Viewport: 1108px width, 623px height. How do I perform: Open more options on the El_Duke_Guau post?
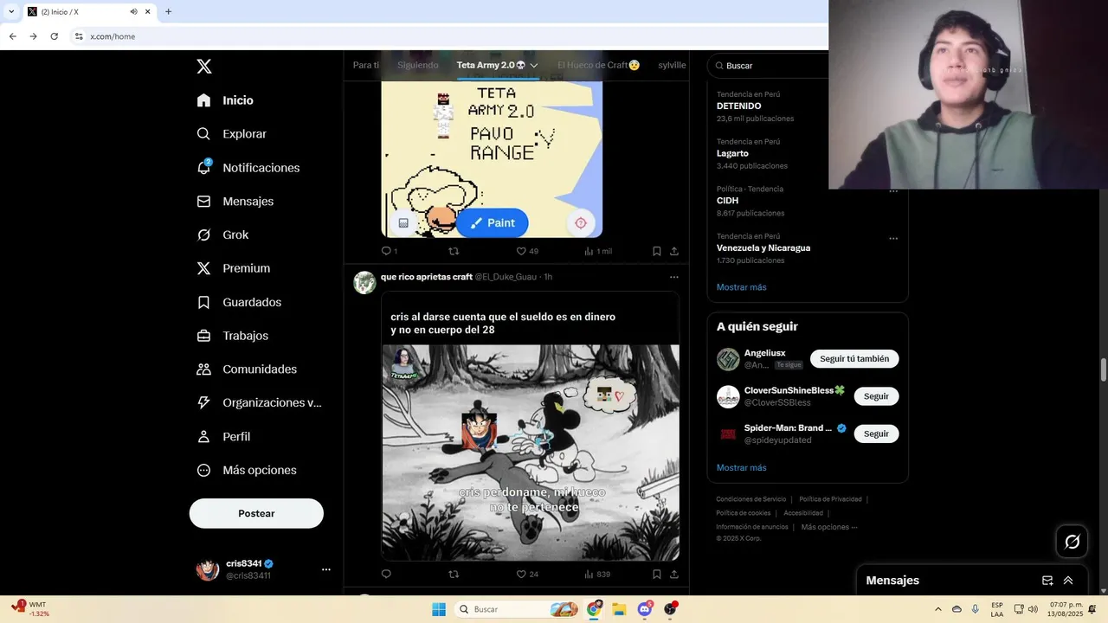pos(674,277)
